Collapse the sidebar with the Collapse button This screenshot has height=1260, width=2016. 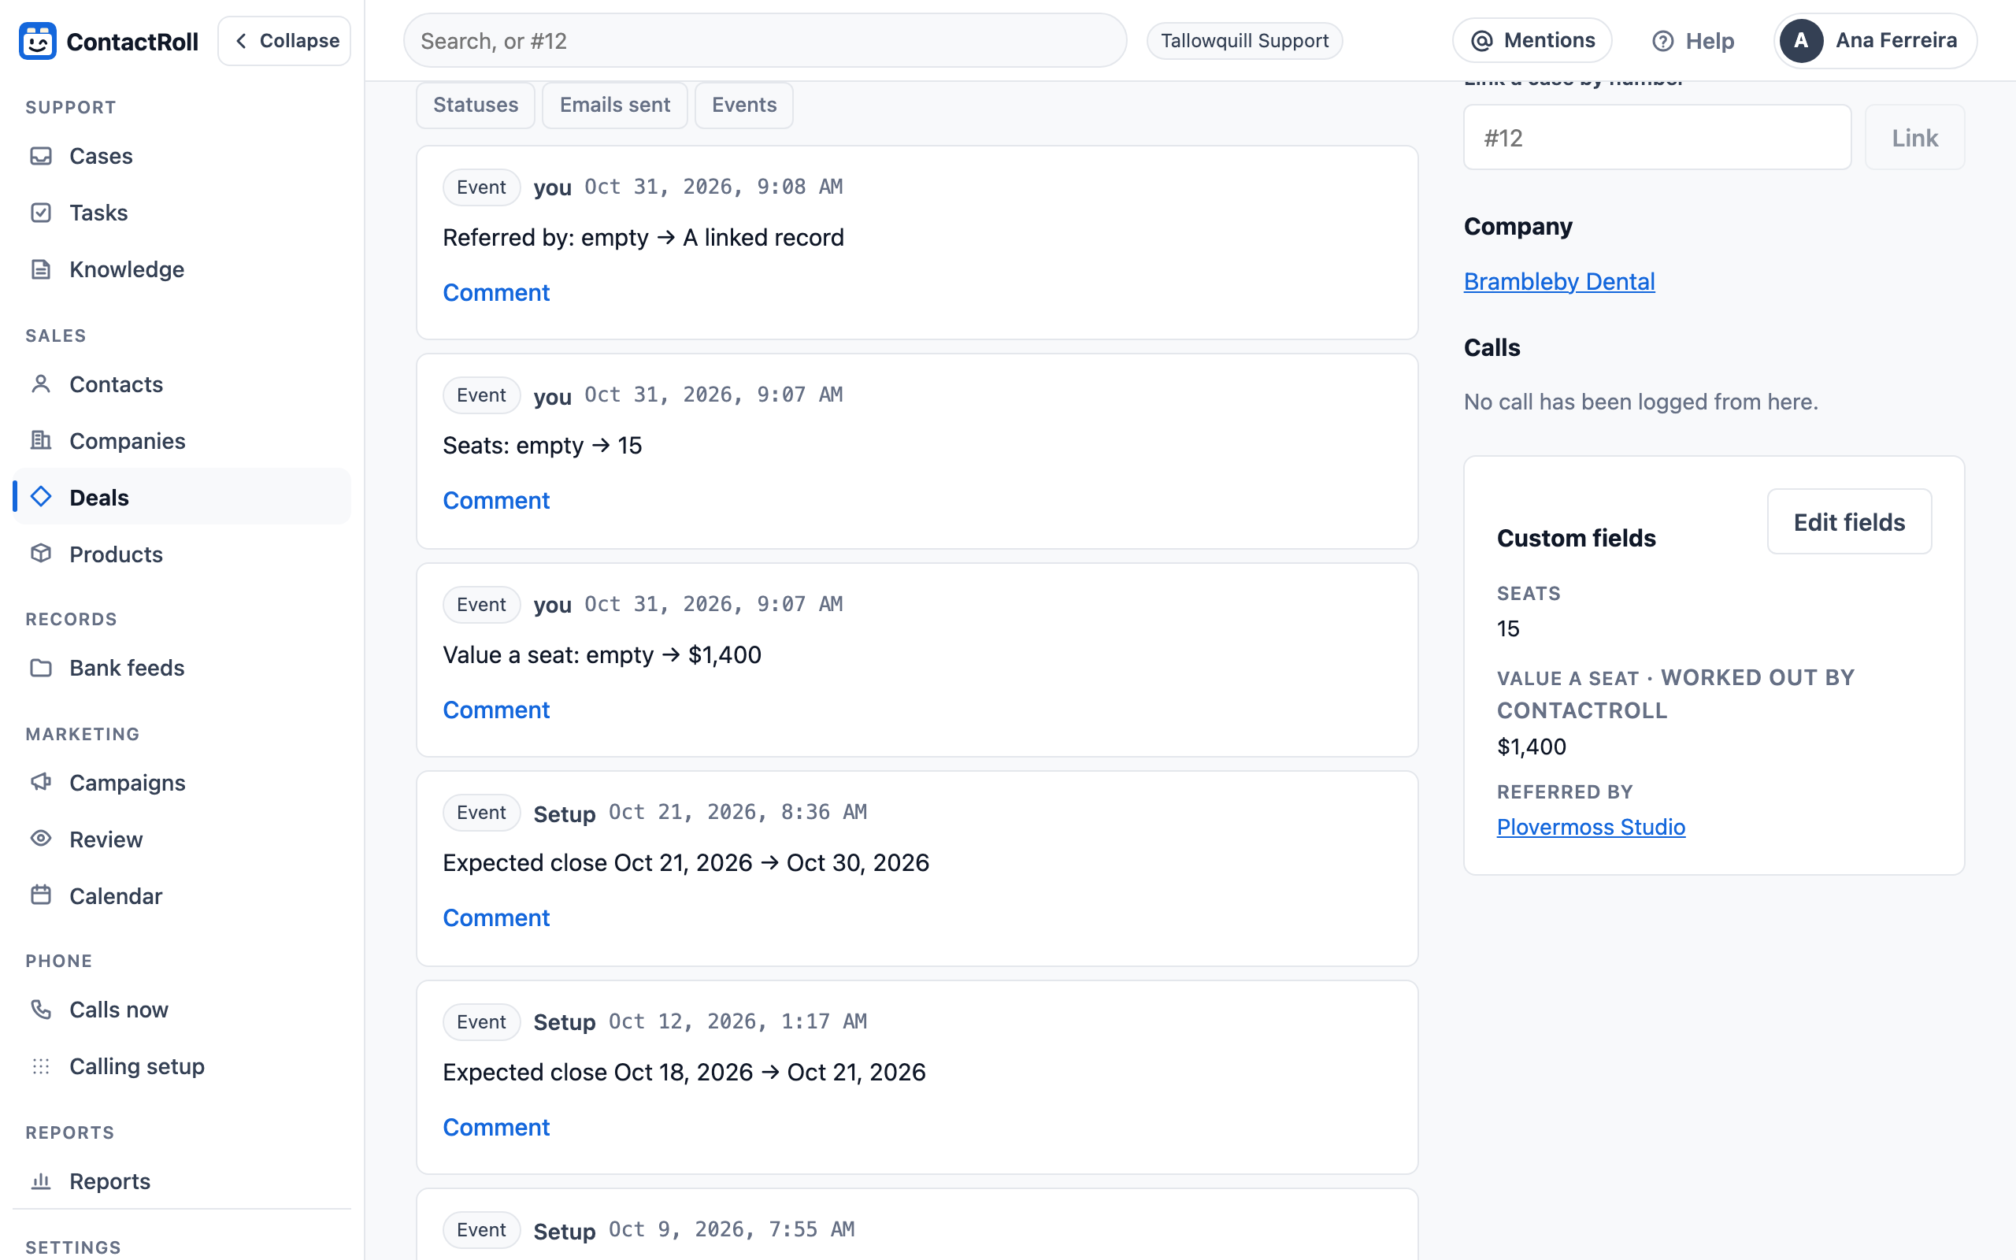point(284,41)
